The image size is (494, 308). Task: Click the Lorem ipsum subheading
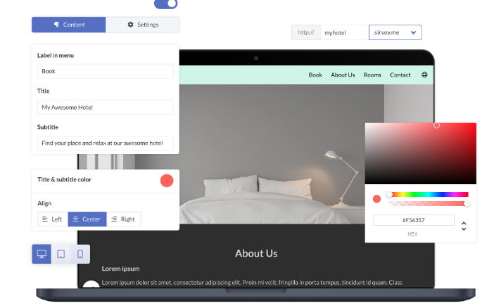120,269
